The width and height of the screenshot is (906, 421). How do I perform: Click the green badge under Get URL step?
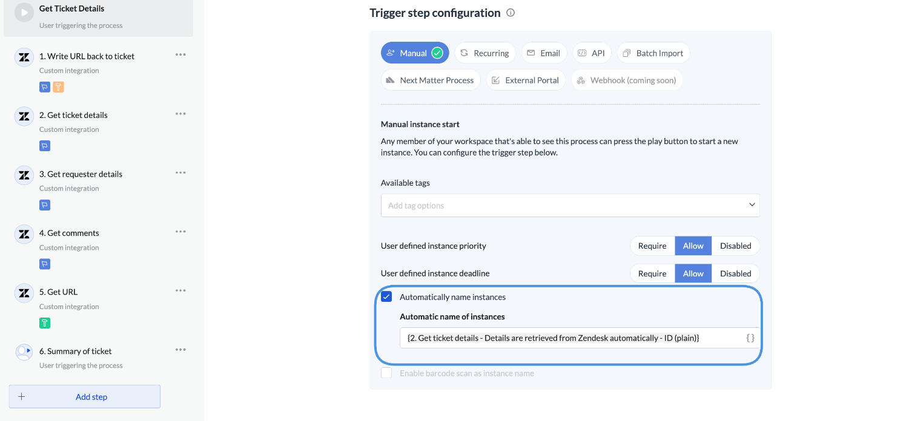pos(45,323)
